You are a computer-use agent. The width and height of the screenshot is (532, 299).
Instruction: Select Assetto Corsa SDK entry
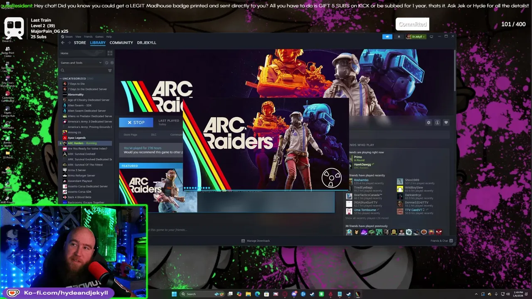[x=79, y=192]
